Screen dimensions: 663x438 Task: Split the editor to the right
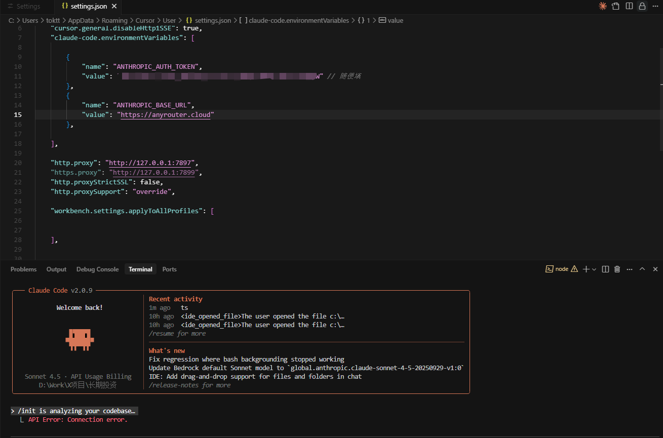click(x=629, y=6)
